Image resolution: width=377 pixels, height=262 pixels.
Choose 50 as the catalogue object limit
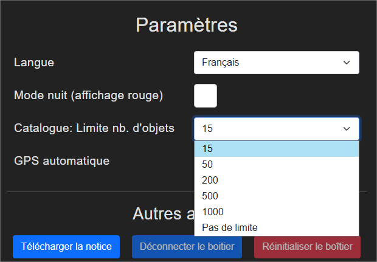coord(276,165)
